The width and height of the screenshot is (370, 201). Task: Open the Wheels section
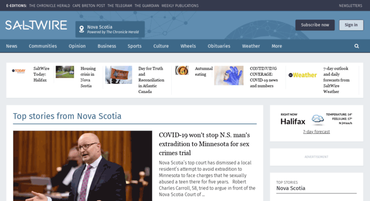(x=188, y=46)
